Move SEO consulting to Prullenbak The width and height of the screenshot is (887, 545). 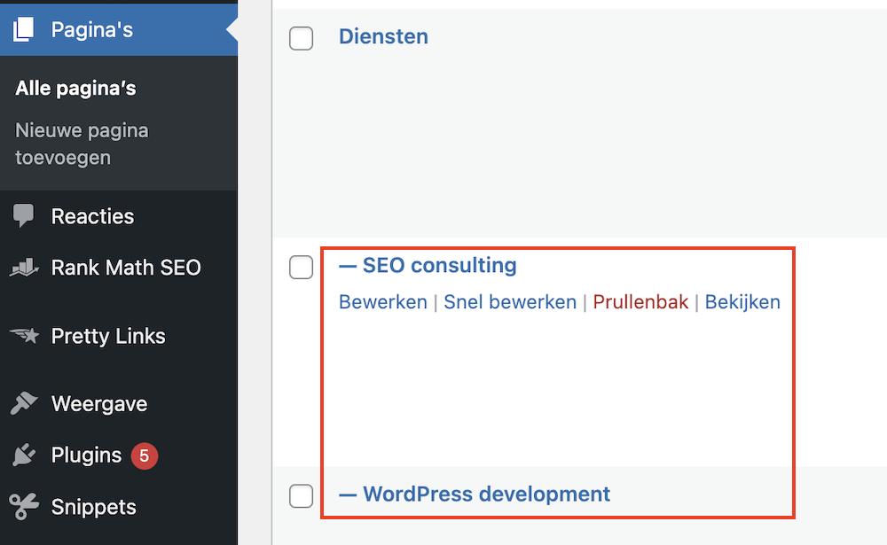click(640, 302)
